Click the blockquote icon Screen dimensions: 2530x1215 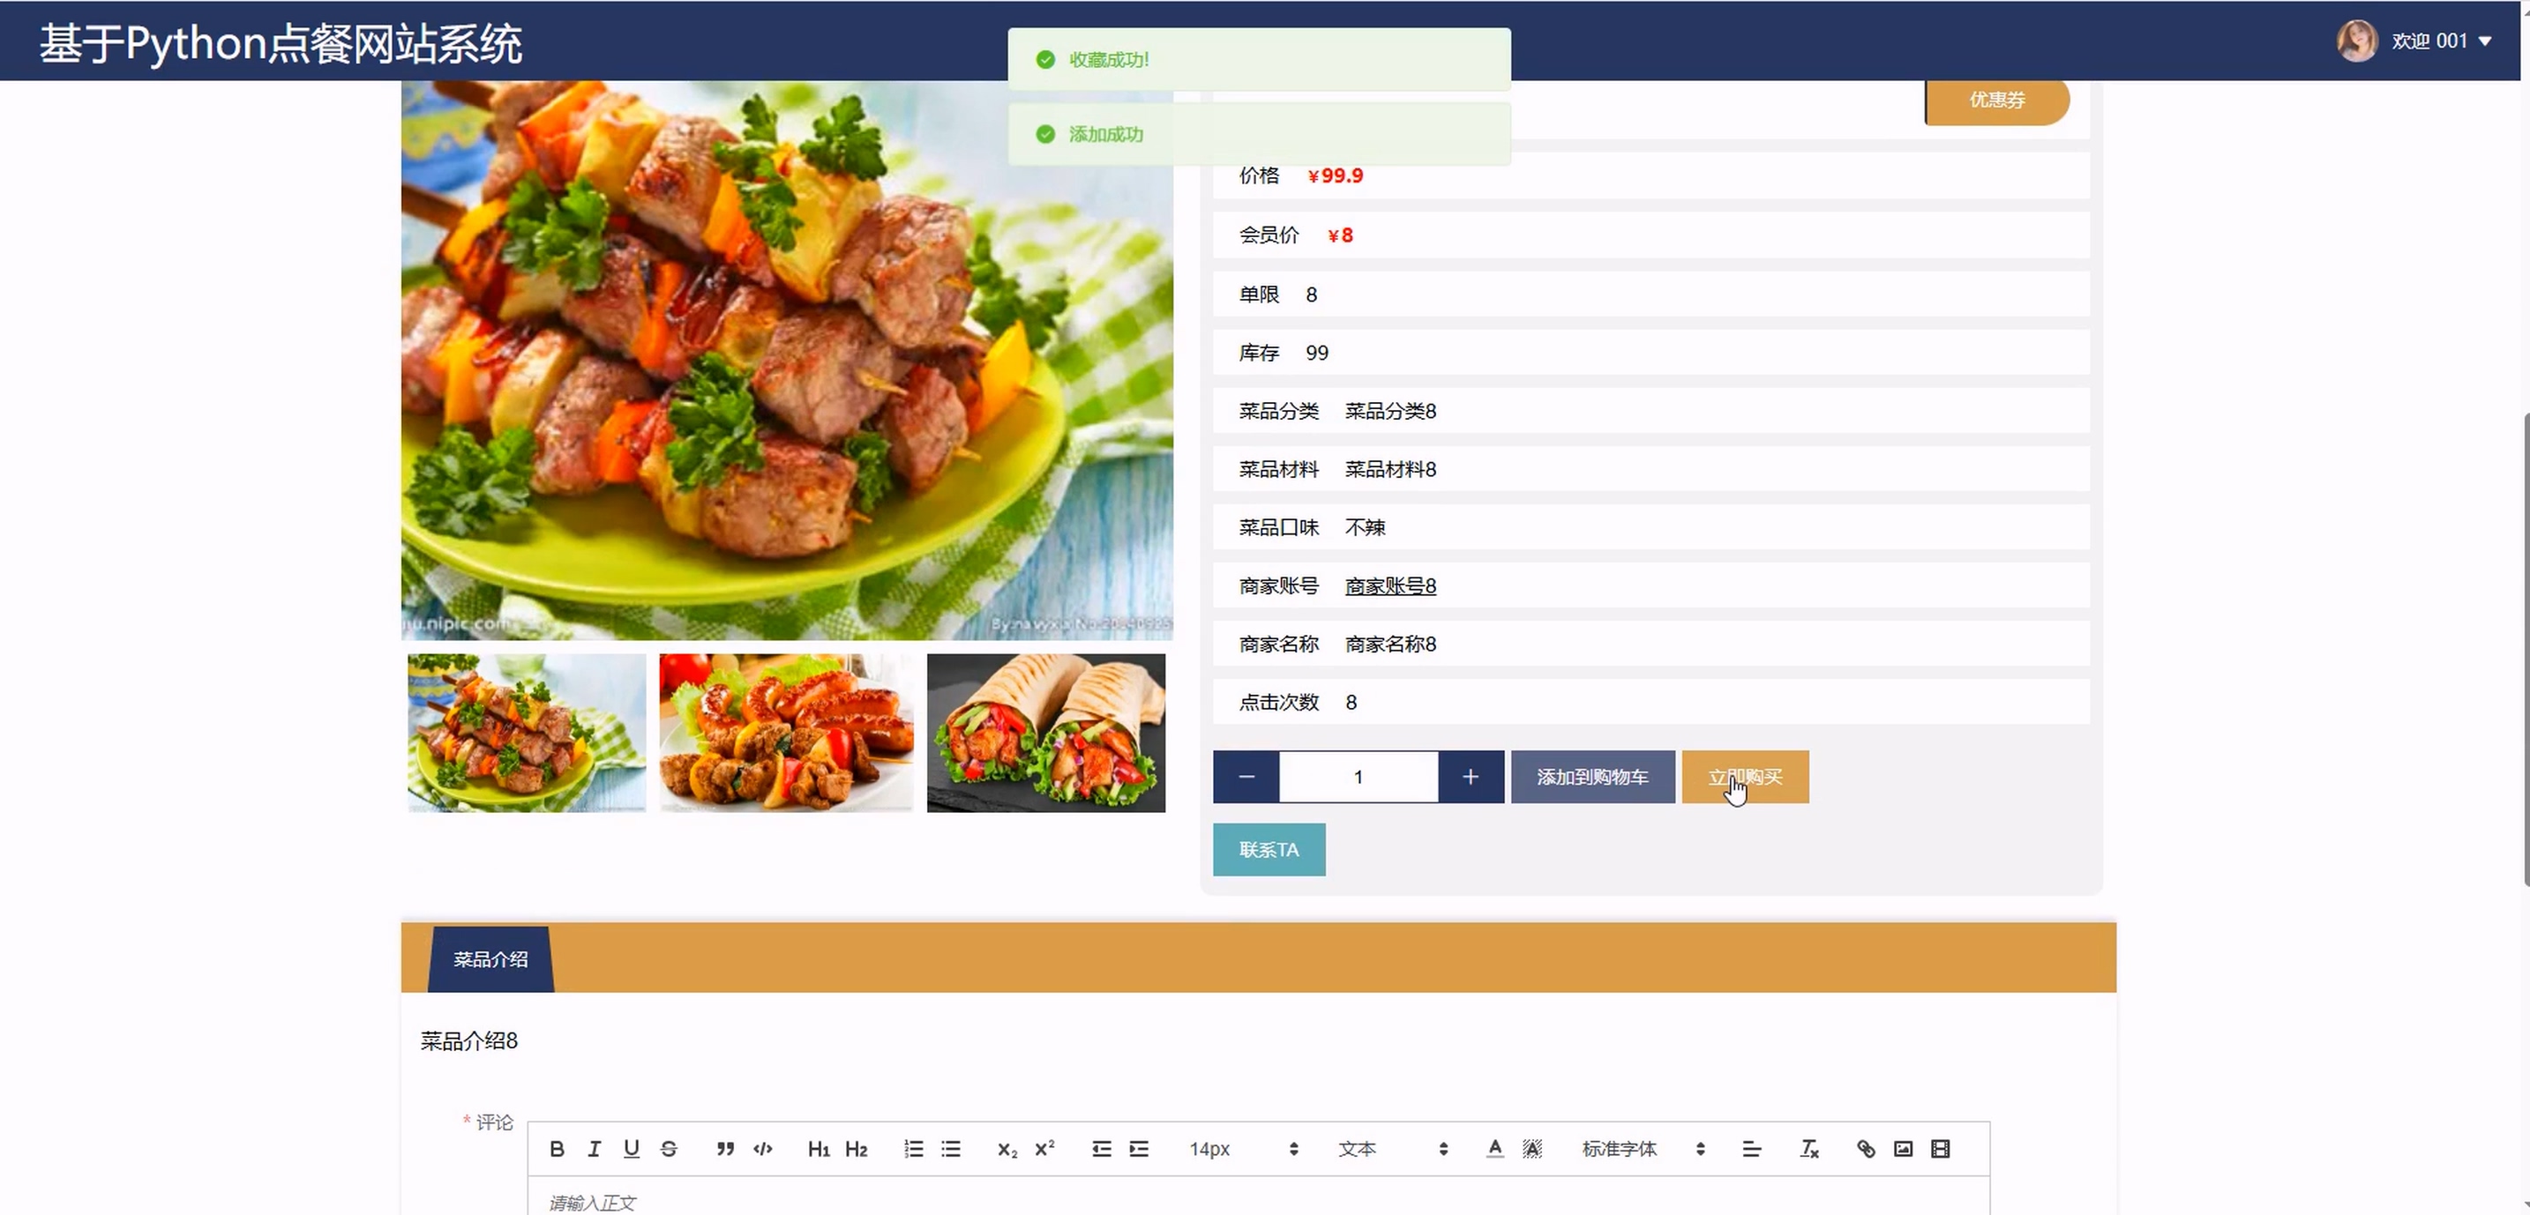point(725,1148)
